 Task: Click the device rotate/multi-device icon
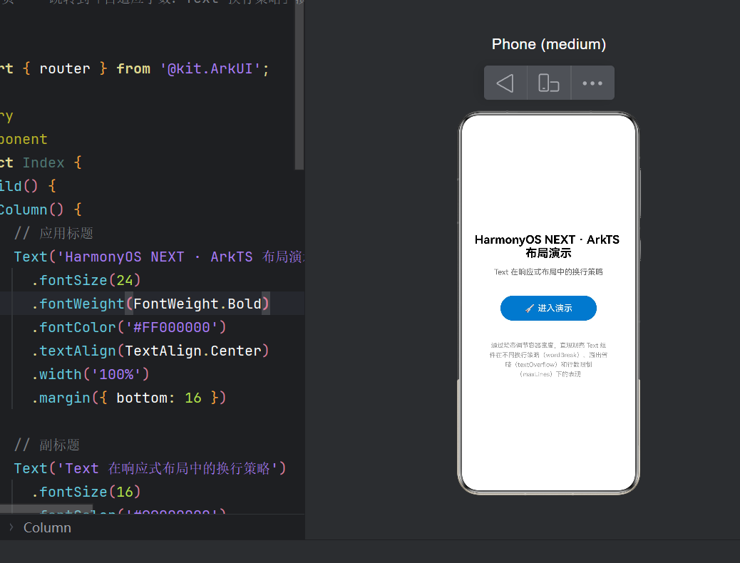click(548, 83)
